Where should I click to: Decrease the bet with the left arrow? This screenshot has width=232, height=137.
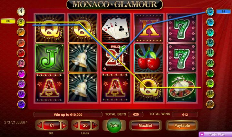pyautogui.click(x=40, y=125)
